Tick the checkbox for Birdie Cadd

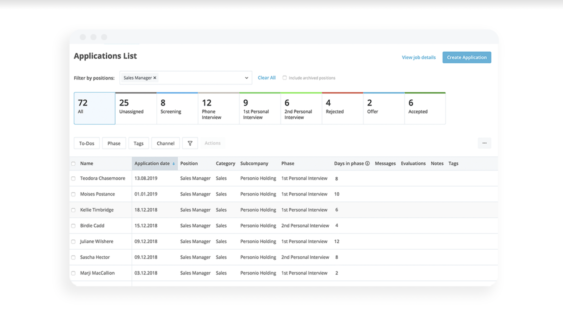73,226
